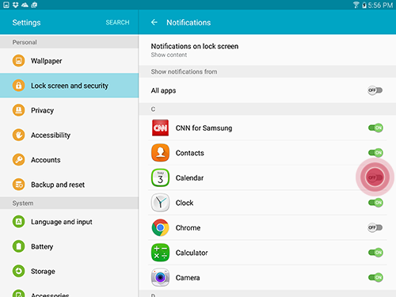Tap SEARCH in Settings header

(117, 22)
